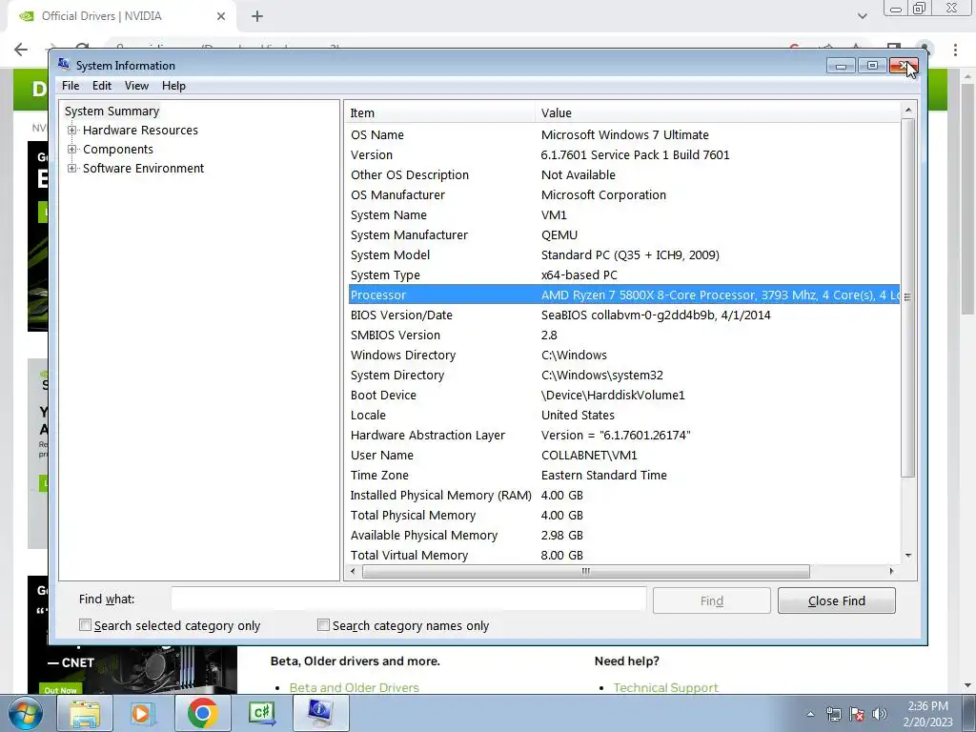Screen dimensions: 976x732
Task: Select the Time Zone row
Action: pyautogui.click(x=623, y=475)
